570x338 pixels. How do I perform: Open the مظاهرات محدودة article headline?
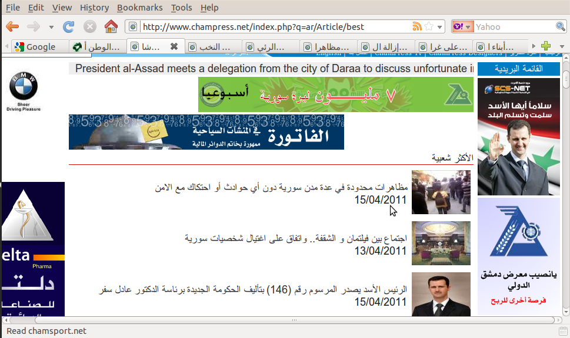click(x=281, y=188)
